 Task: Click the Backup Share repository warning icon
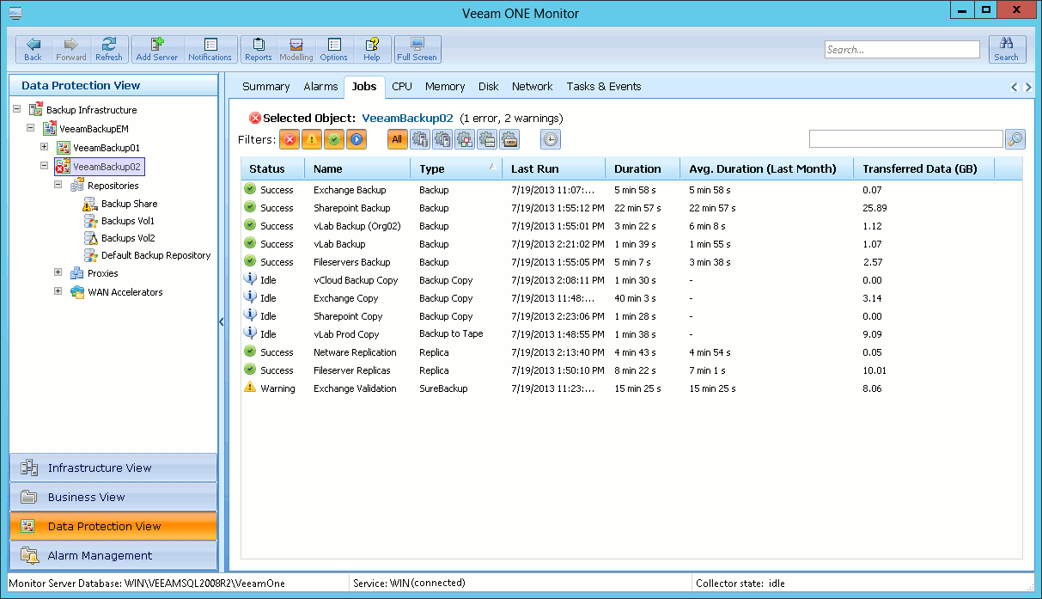[x=90, y=205]
